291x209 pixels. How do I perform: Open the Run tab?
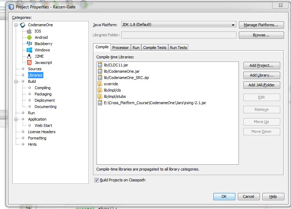pos(136,48)
